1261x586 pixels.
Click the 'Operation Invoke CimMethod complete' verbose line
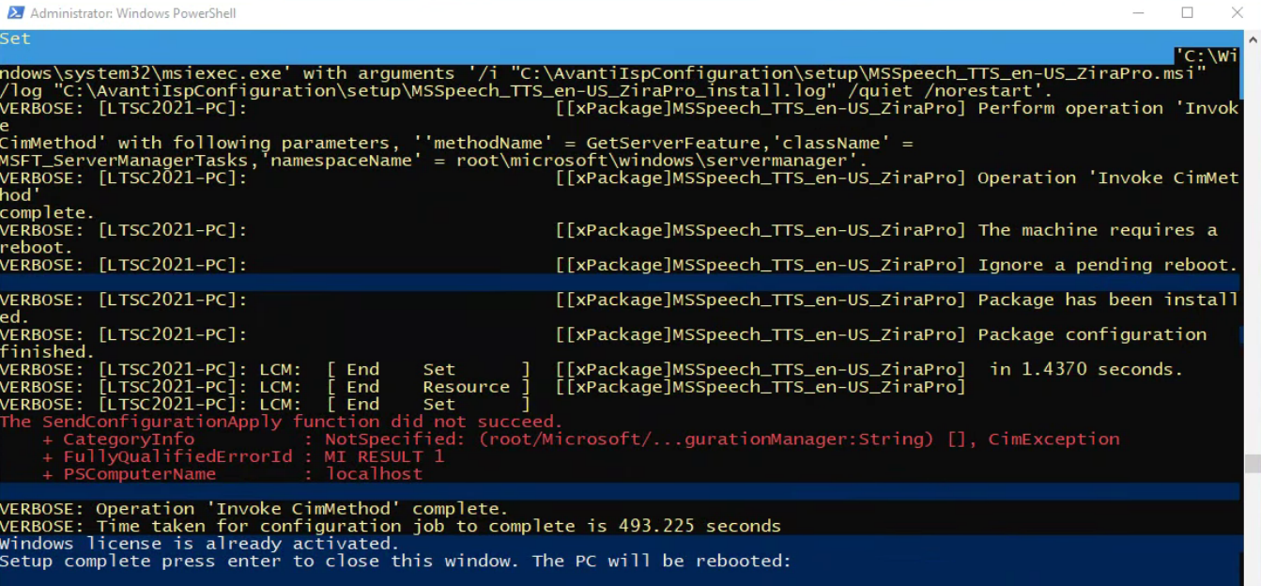(x=254, y=508)
